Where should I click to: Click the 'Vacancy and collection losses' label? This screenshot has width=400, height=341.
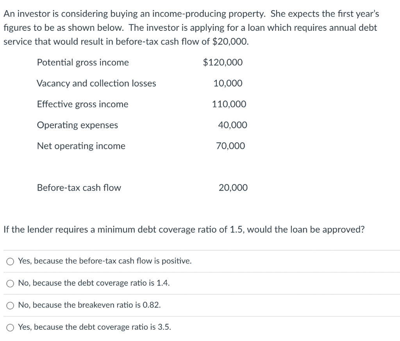click(x=96, y=83)
